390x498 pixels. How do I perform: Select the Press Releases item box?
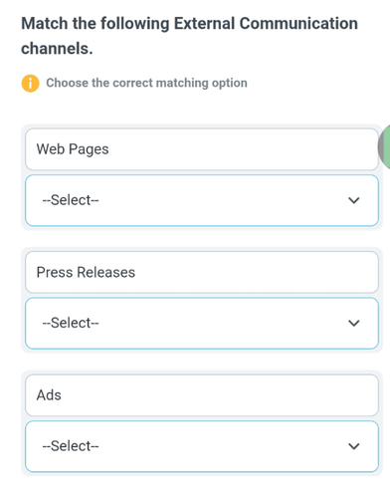202,272
